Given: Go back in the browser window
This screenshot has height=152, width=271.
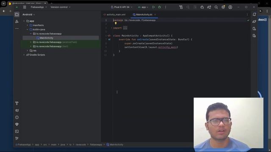Looking at the screenshot, I should 4,11.
